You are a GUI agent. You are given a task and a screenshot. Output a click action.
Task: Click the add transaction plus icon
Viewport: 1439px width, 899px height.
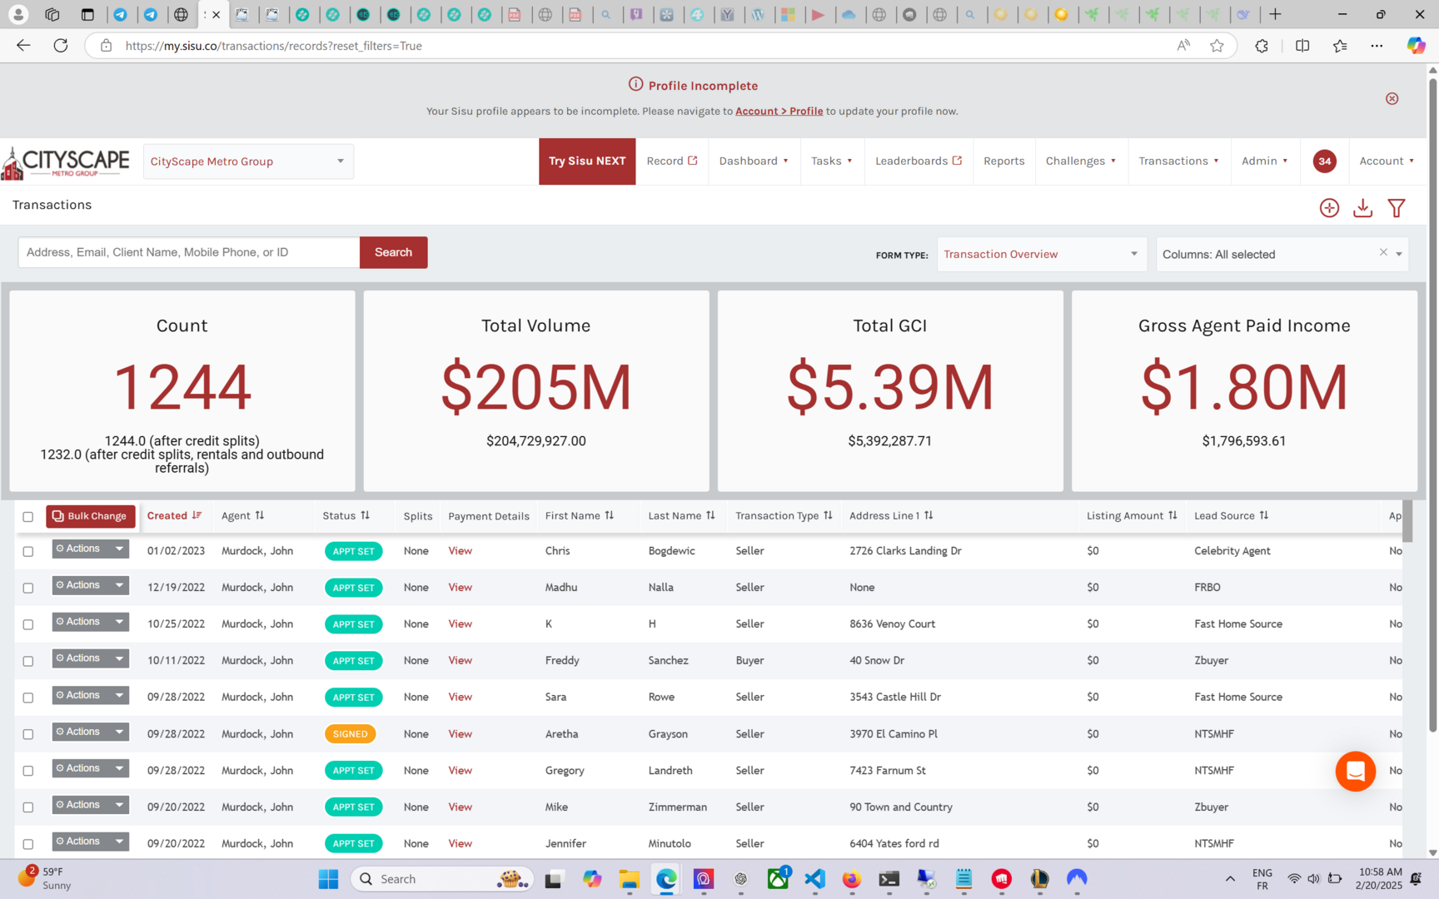pos(1329,208)
